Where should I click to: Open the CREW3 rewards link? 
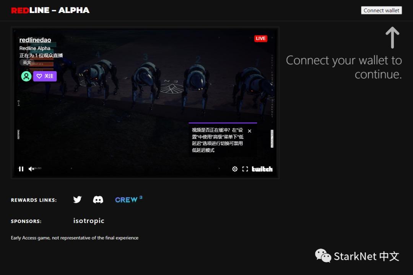128,200
